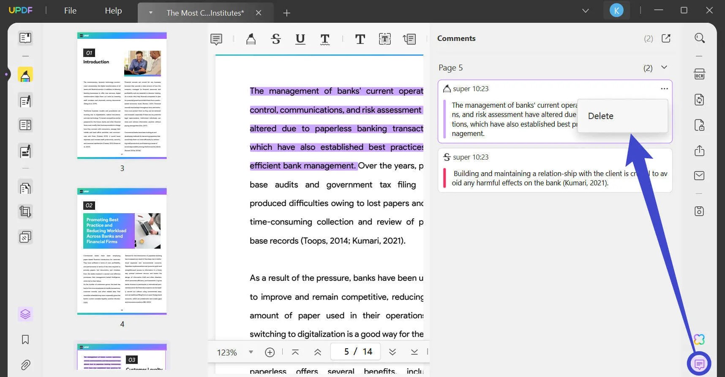Image resolution: width=725 pixels, height=377 pixels.
Task: Jump to the first page
Action: tap(295, 352)
